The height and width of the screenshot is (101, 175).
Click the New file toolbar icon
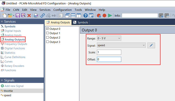4,16
